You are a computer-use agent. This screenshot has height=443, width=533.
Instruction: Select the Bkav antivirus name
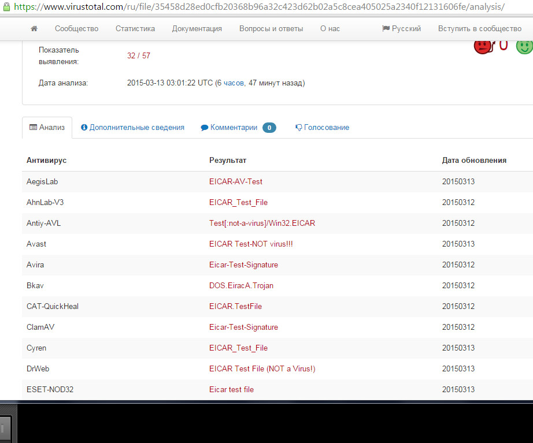35,286
